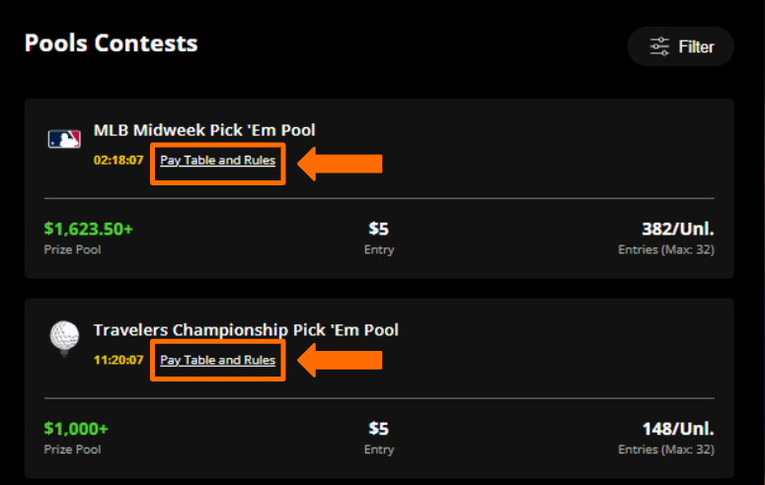Click the 02:18:07 countdown timer
765x485 pixels.
click(x=118, y=161)
